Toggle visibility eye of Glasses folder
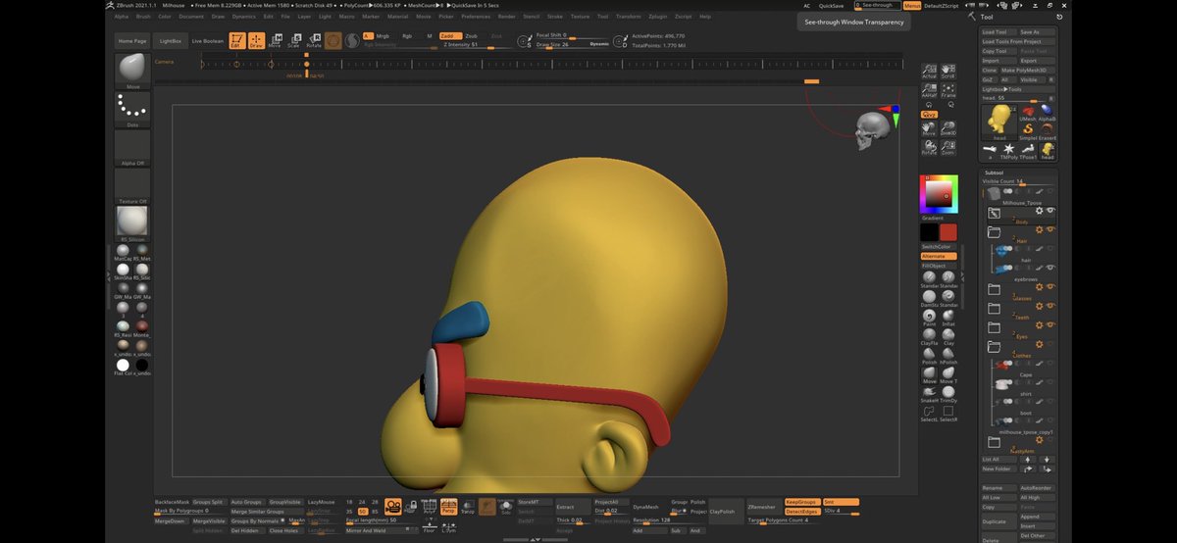Screen dimensions: 1177x543 1050,287
